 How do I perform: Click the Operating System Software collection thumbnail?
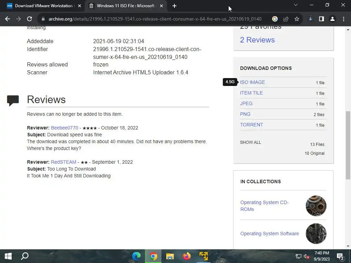coord(316,234)
